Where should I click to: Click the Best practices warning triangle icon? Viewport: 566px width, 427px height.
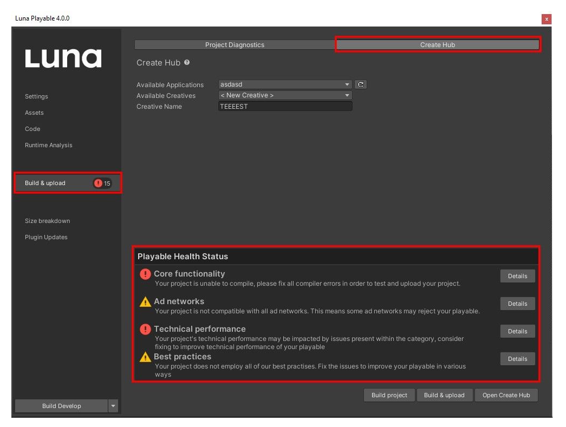pos(145,357)
